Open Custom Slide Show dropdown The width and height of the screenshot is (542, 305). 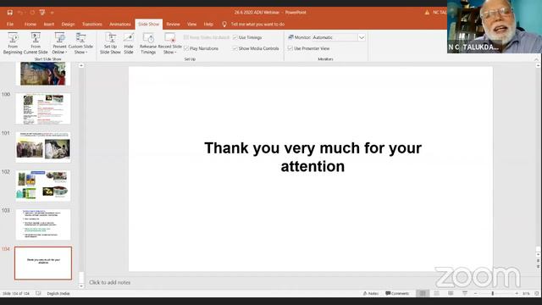point(80,43)
